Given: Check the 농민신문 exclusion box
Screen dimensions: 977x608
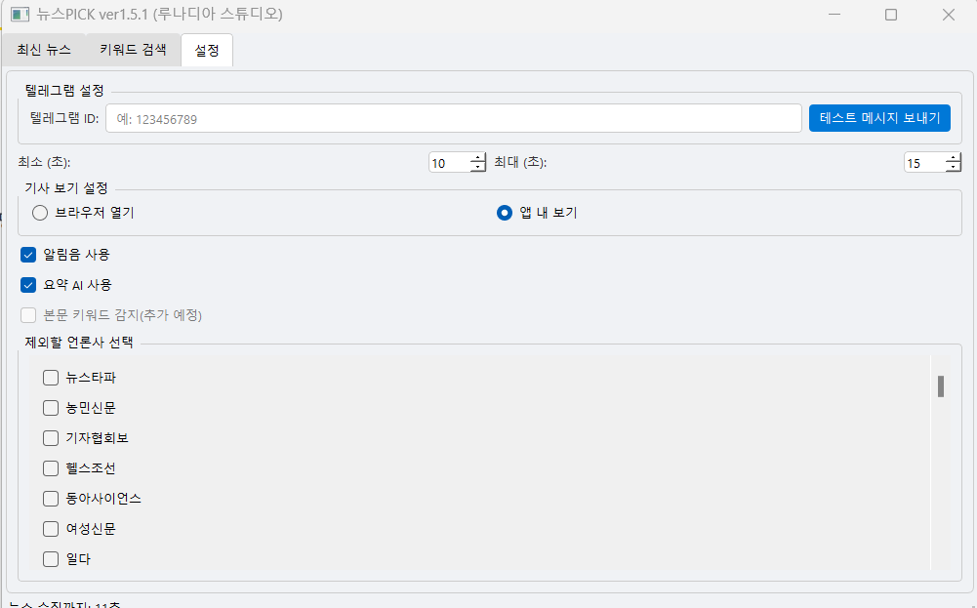Looking at the screenshot, I should [52, 408].
